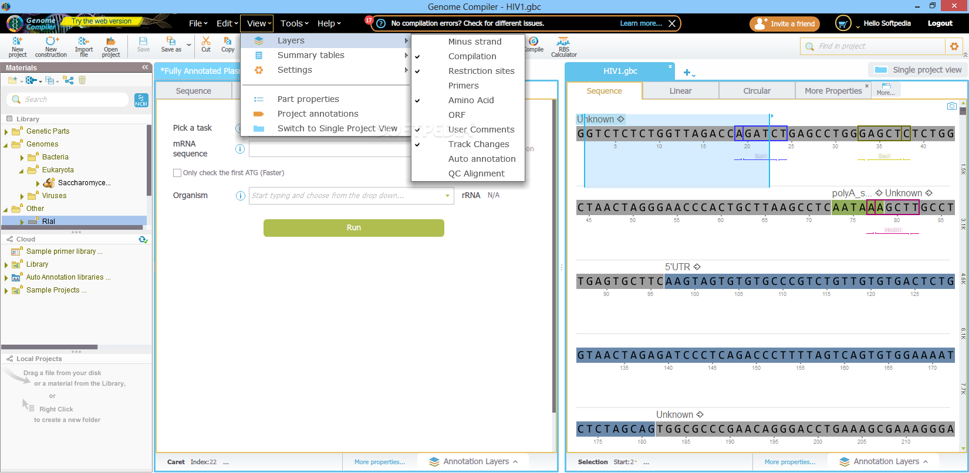969x473 pixels.
Task: Click the Single project view button
Action: point(917,70)
